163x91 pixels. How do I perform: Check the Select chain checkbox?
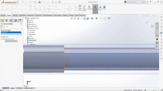pyautogui.click(x=2, y=37)
